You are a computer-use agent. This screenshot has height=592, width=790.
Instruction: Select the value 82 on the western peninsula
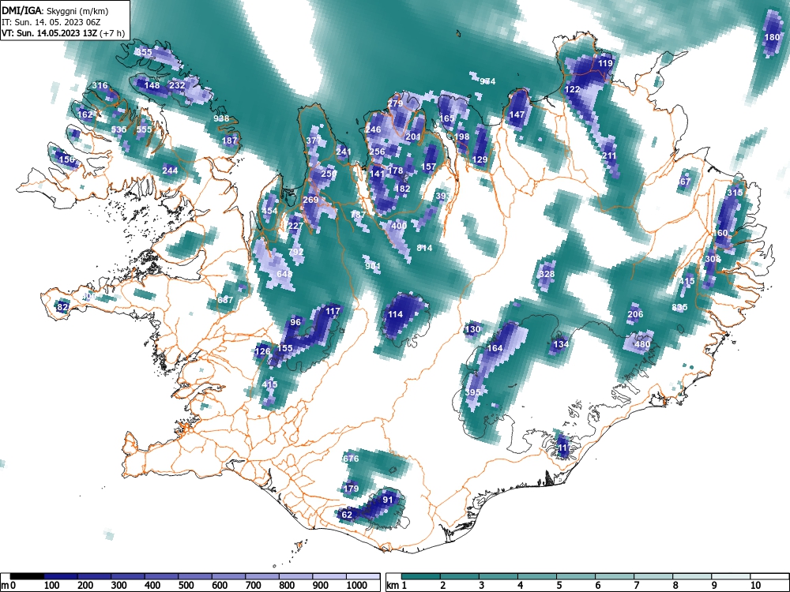63,307
